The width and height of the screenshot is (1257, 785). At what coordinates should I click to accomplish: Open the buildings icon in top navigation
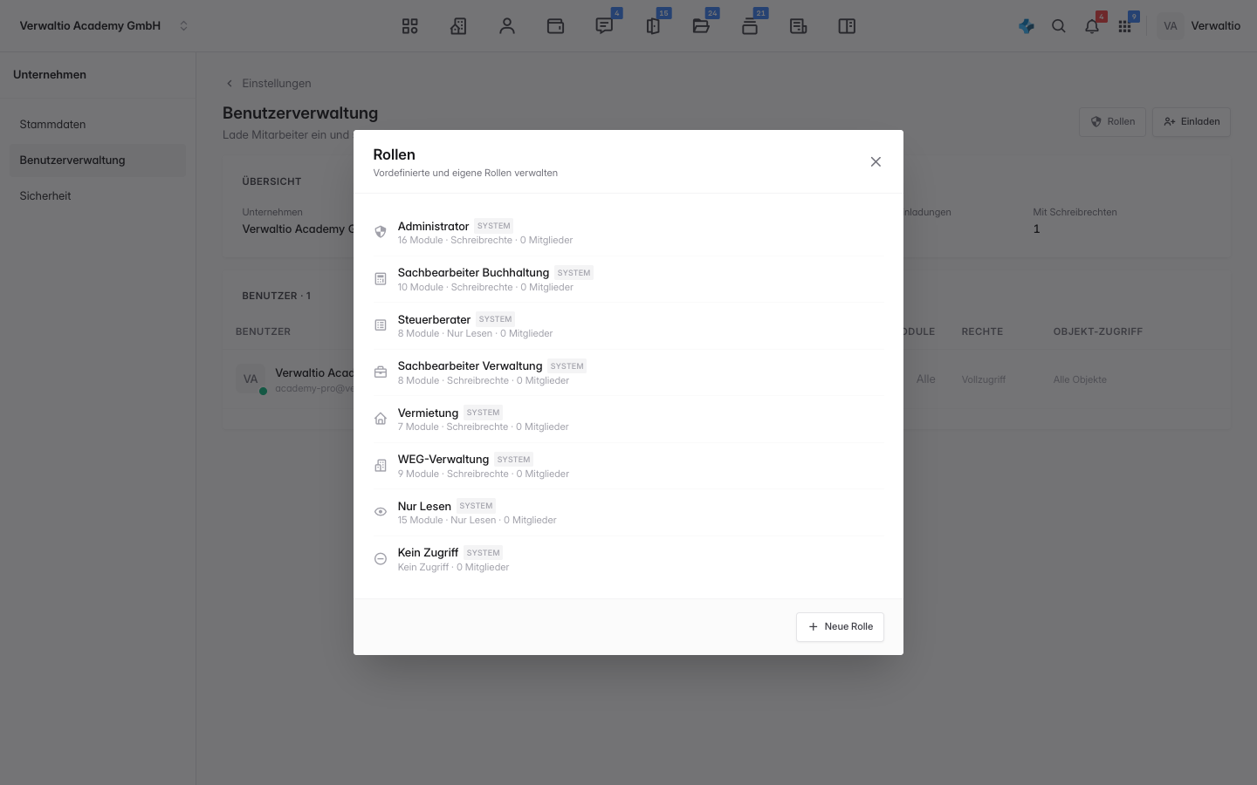click(x=458, y=26)
